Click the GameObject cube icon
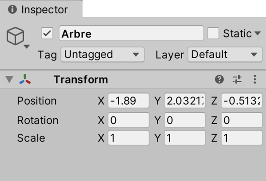Screen dimensions: 266x181 pos(16,36)
